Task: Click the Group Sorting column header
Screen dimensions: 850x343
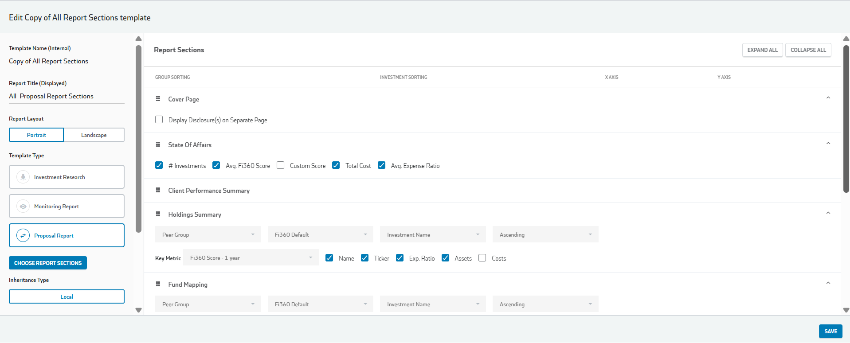Action: [172, 77]
